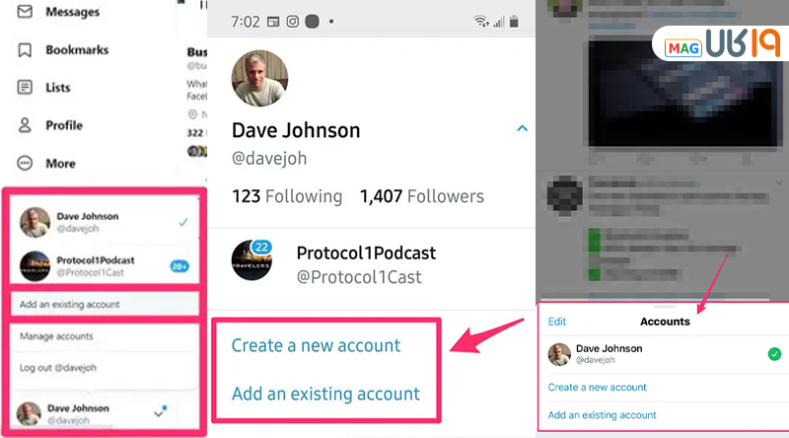Click Edit in the Accounts sheet
This screenshot has width=789, height=438.
[556, 322]
